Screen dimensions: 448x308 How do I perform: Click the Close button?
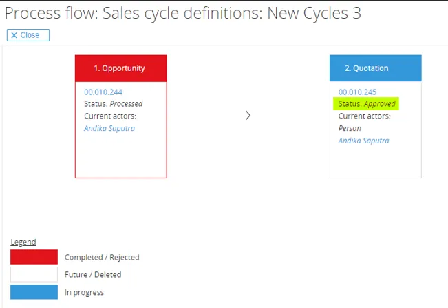click(28, 35)
